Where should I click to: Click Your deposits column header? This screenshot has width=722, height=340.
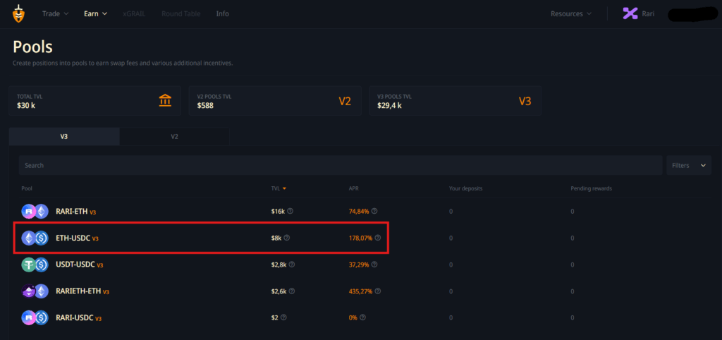pos(465,188)
